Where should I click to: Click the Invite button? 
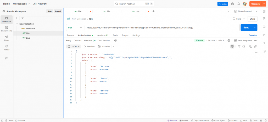click(222, 4)
